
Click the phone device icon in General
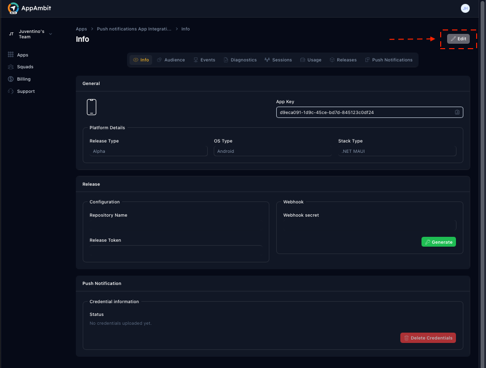coord(92,107)
